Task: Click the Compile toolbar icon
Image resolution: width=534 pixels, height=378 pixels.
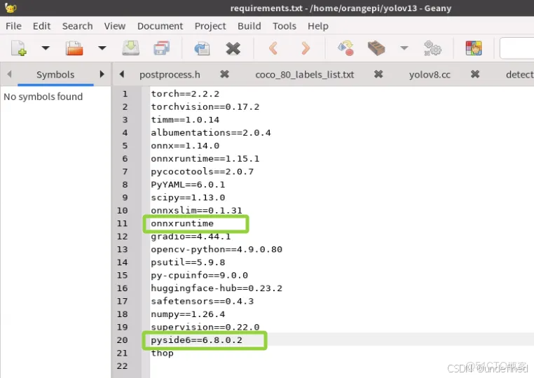Action: click(x=345, y=48)
